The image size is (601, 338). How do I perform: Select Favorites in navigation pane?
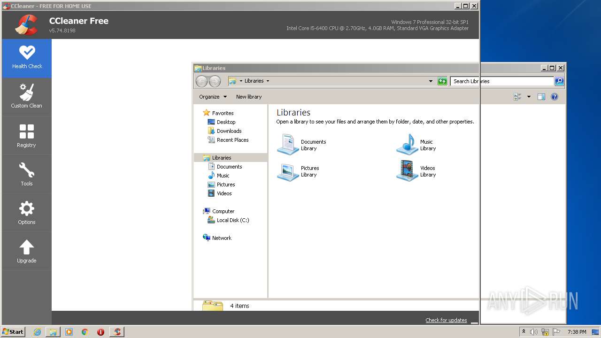point(223,113)
